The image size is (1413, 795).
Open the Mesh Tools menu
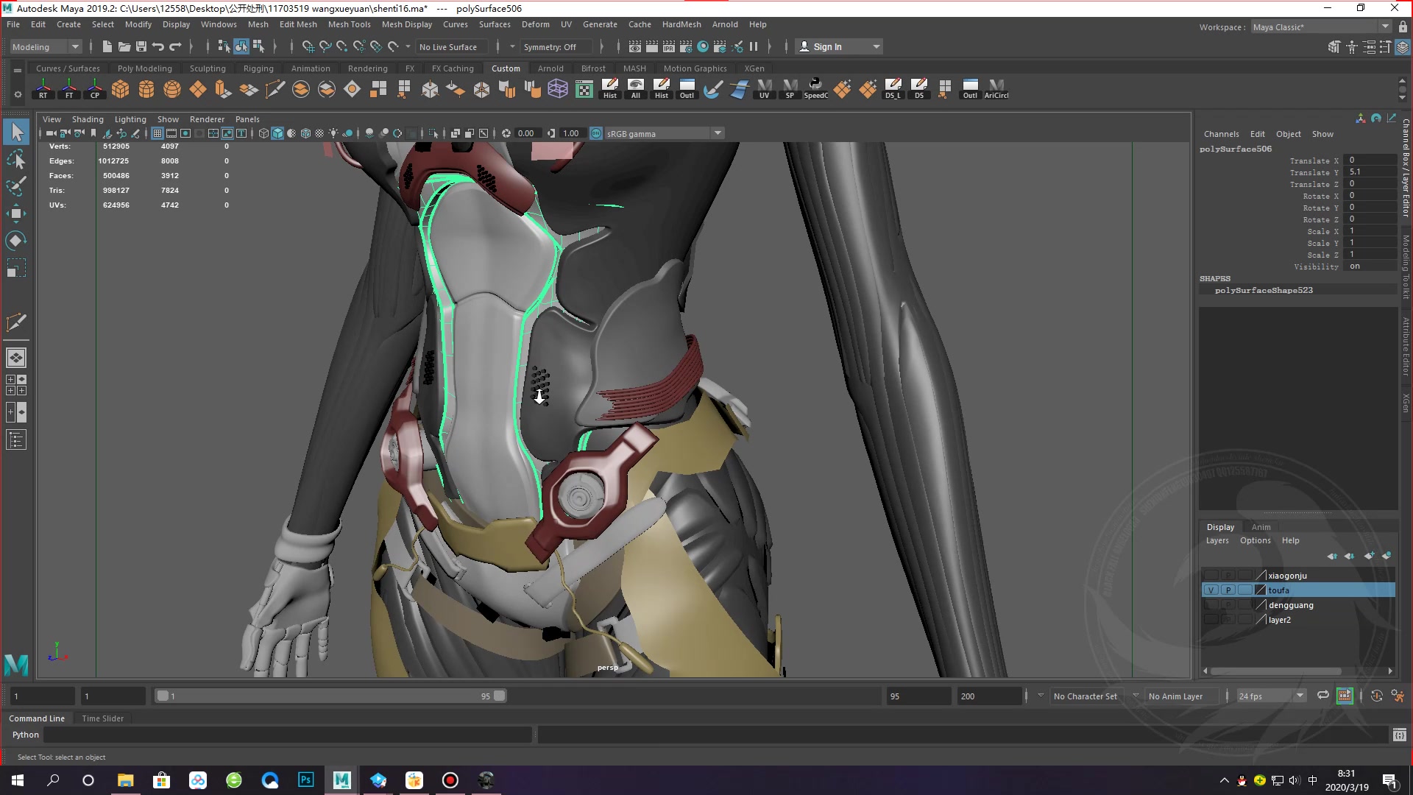pyautogui.click(x=349, y=24)
